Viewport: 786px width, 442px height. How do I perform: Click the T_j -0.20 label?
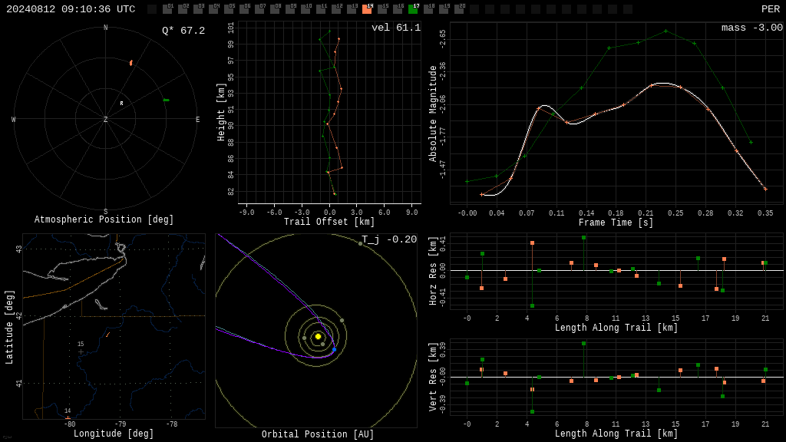point(389,239)
